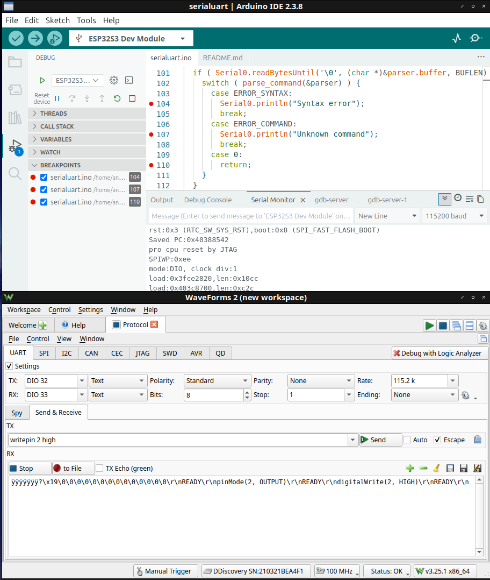Open the Search icon in Arduino sidebar
The image size is (490, 580).
tap(15, 173)
